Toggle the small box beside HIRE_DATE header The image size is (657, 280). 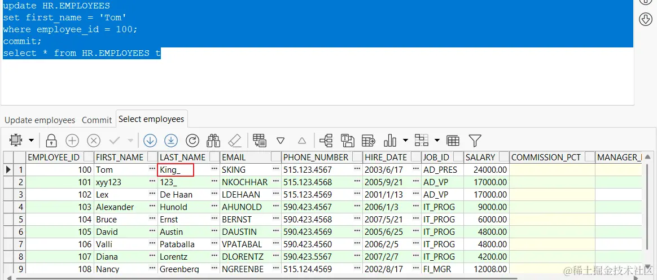click(415, 157)
